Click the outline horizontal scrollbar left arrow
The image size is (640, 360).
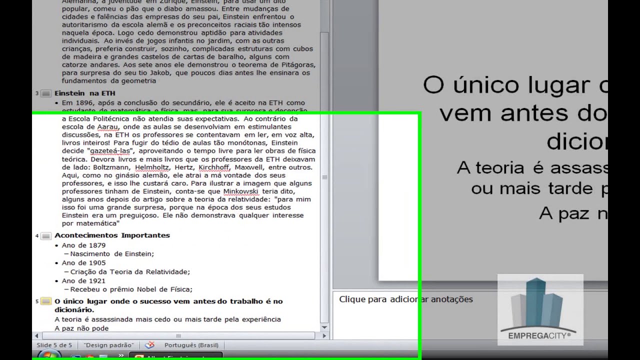[35, 336]
